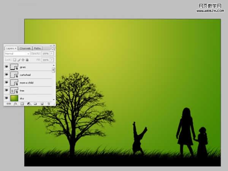228x171 pixels.
Task: Select the cartwheel layer name
Action: pyautogui.click(x=25, y=75)
